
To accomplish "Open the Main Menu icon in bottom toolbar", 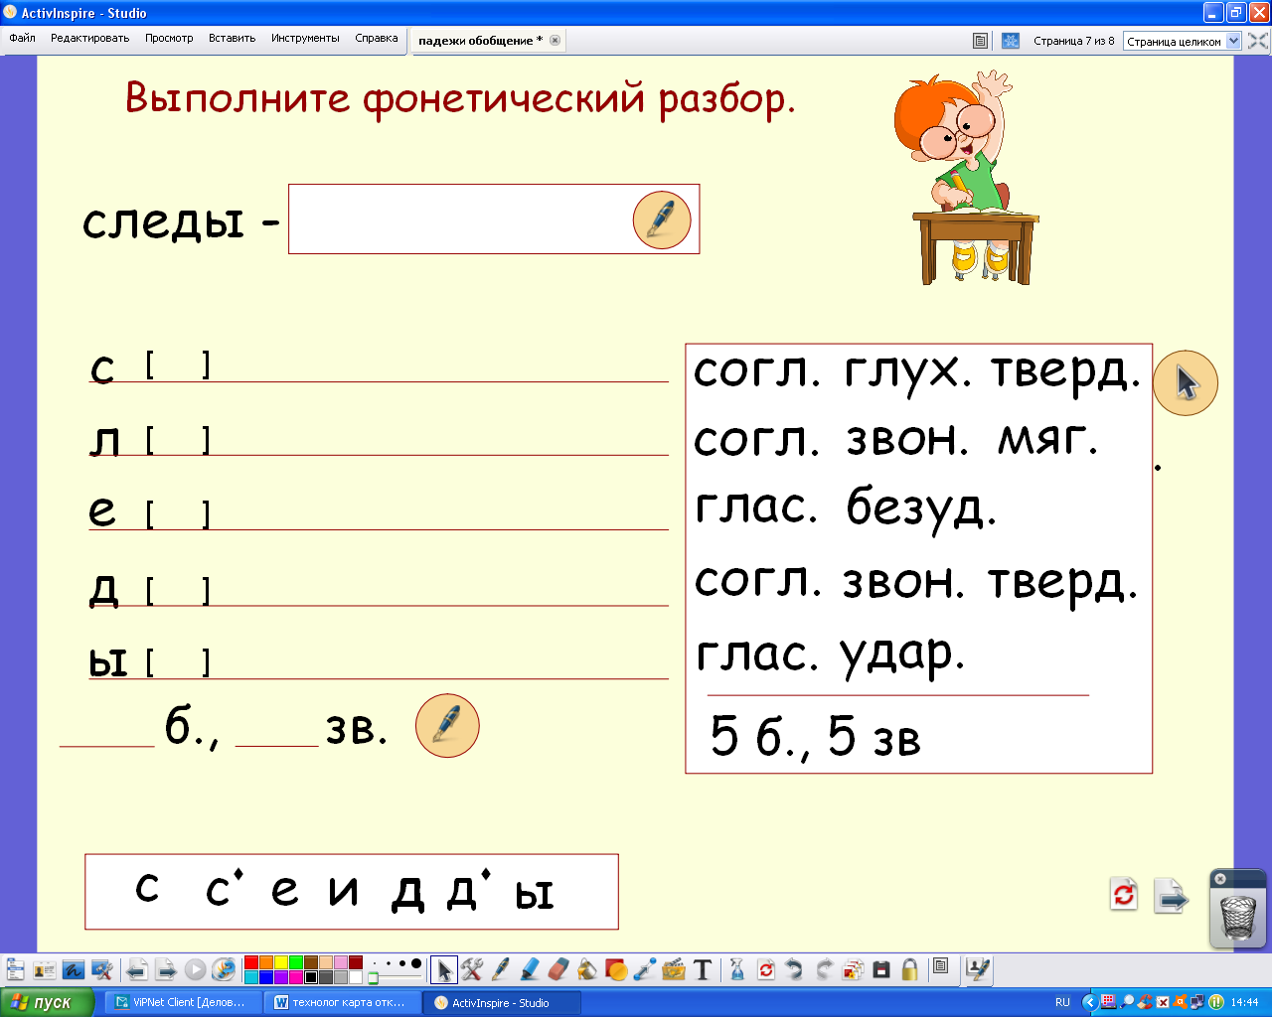I will 15,970.
